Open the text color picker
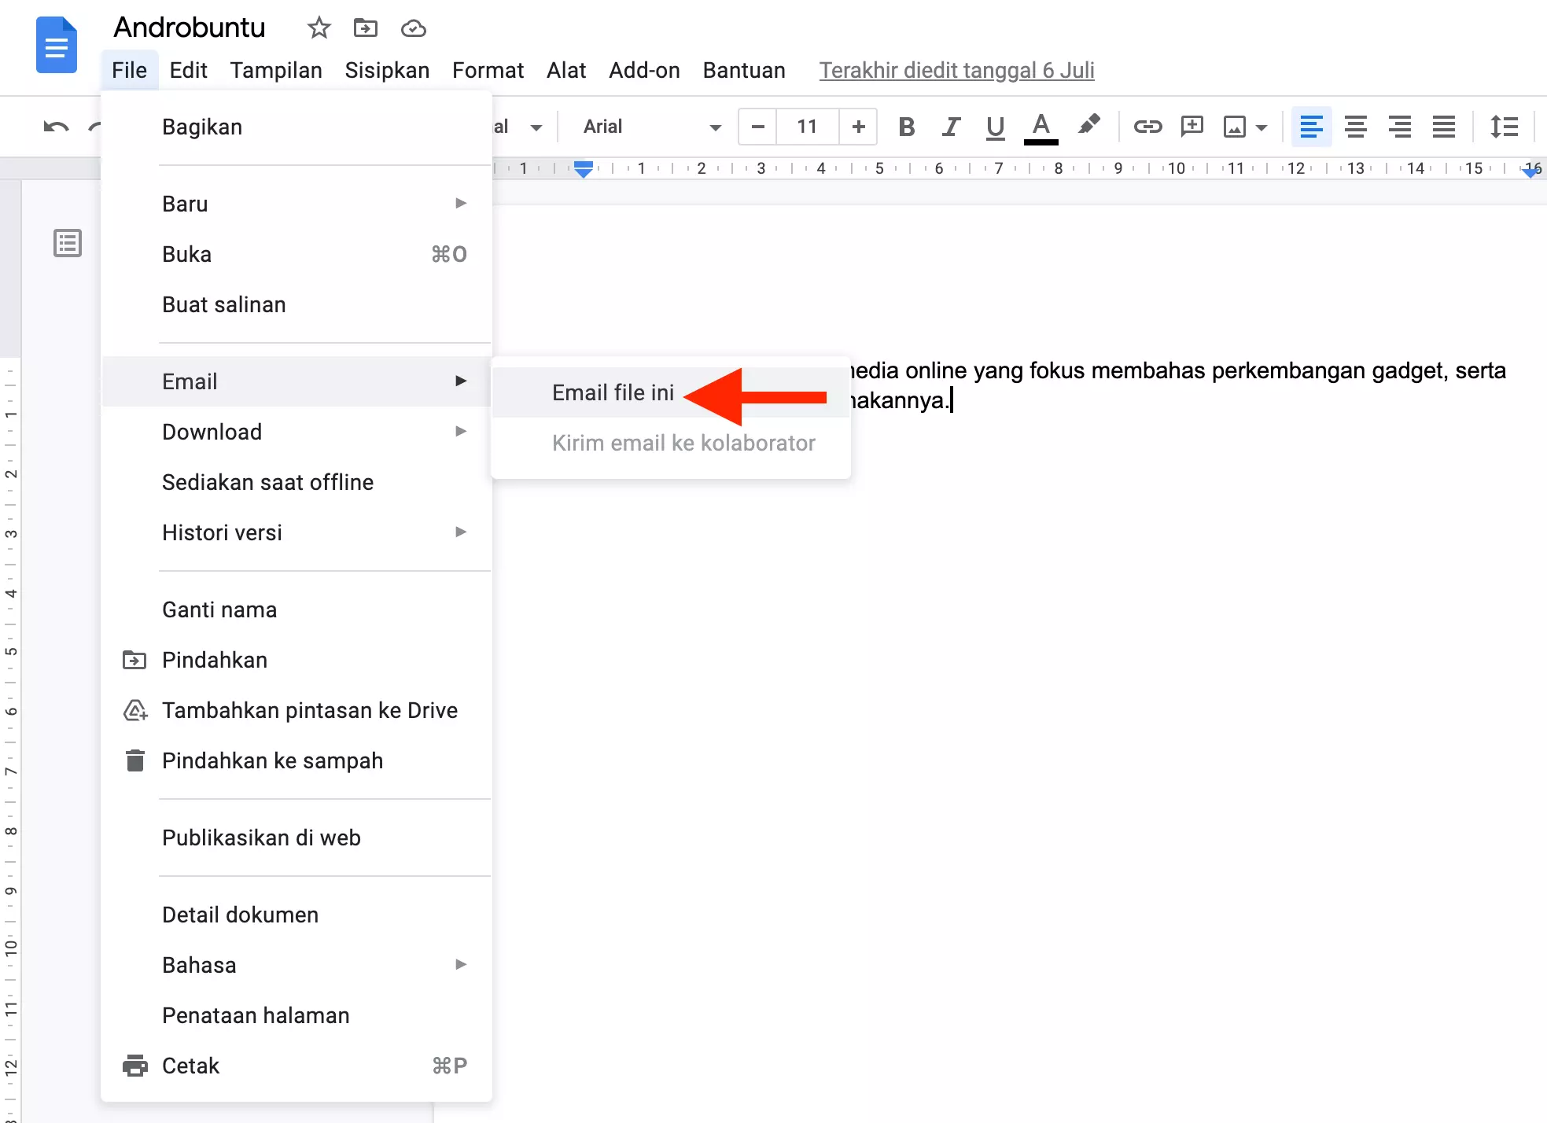 [x=1040, y=127]
